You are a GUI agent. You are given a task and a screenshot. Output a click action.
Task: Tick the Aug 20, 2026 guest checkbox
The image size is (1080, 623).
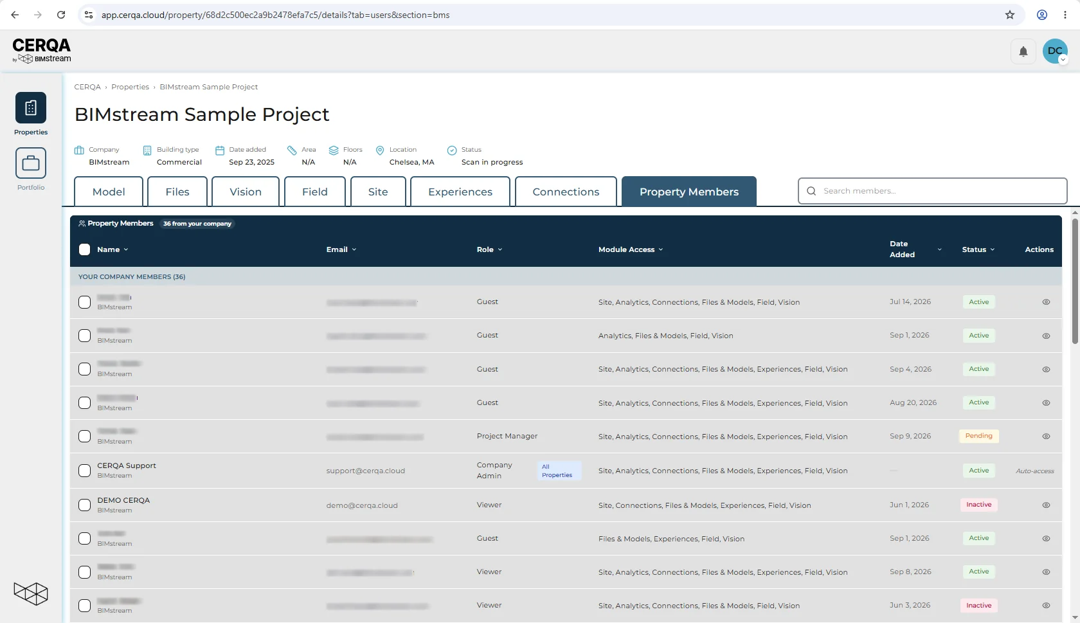coord(84,403)
